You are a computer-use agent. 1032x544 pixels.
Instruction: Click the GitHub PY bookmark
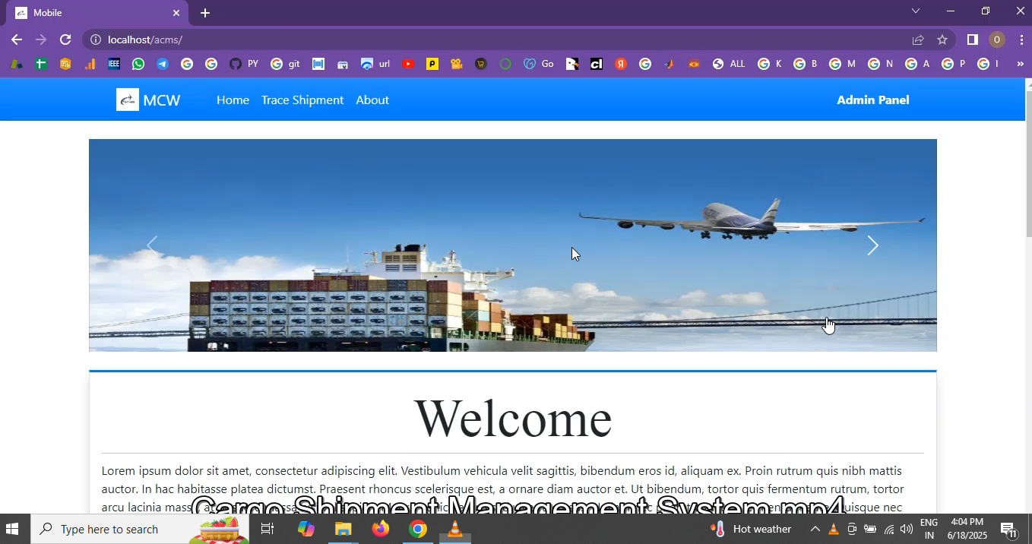pyautogui.click(x=243, y=64)
